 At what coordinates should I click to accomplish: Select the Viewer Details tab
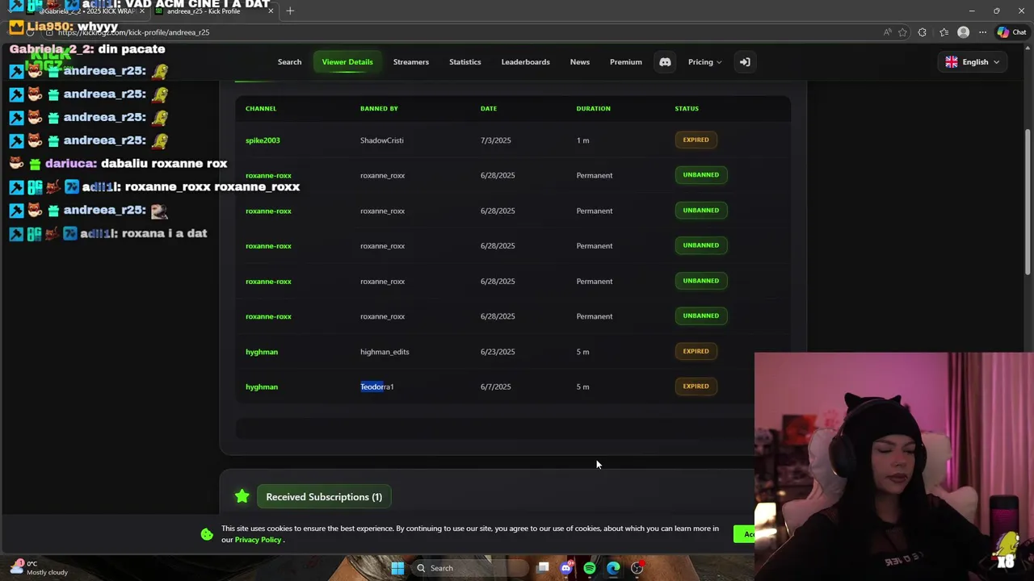click(347, 62)
